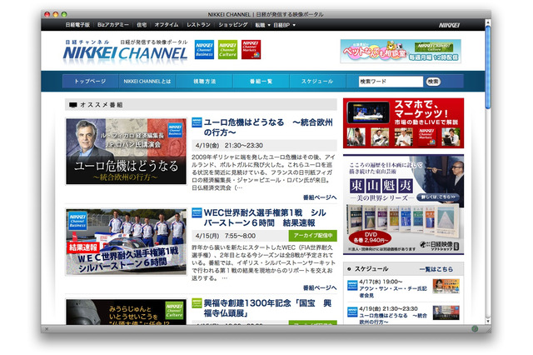Click the status bar green icon
The height and width of the screenshot is (355, 533).
[475, 328]
